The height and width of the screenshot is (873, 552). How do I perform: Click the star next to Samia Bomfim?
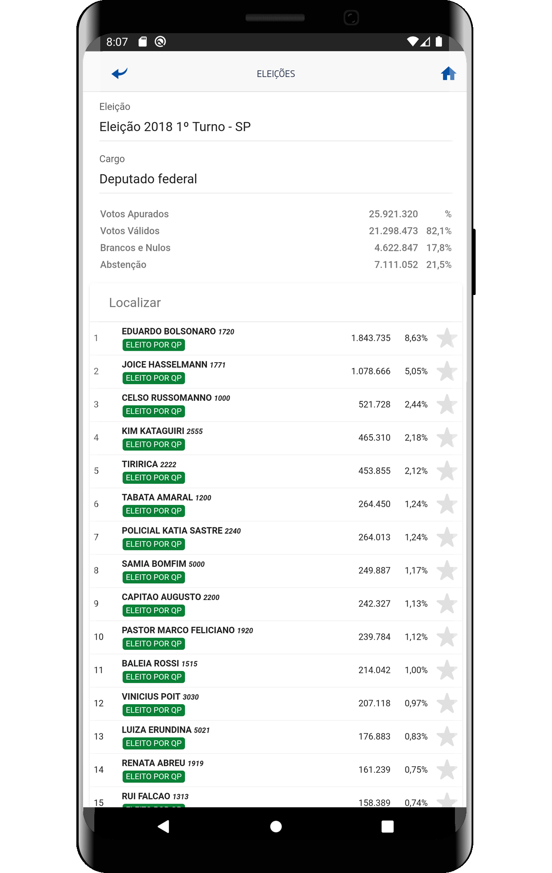coord(446,571)
